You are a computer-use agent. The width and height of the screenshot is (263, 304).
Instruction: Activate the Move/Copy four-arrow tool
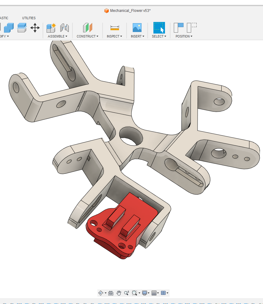[35, 28]
